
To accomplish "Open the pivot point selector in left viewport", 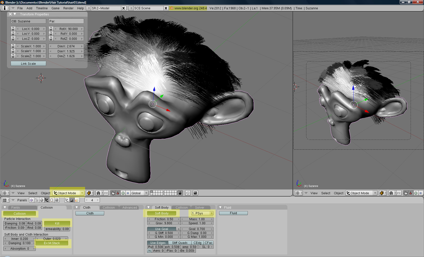I will click(x=99, y=193).
